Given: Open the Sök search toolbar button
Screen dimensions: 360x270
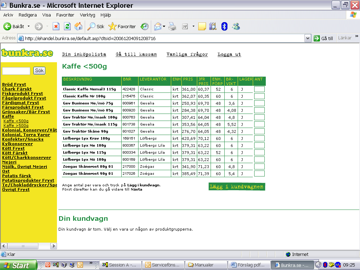Looking at the screenshot, I should pyautogui.click(x=96, y=26).
